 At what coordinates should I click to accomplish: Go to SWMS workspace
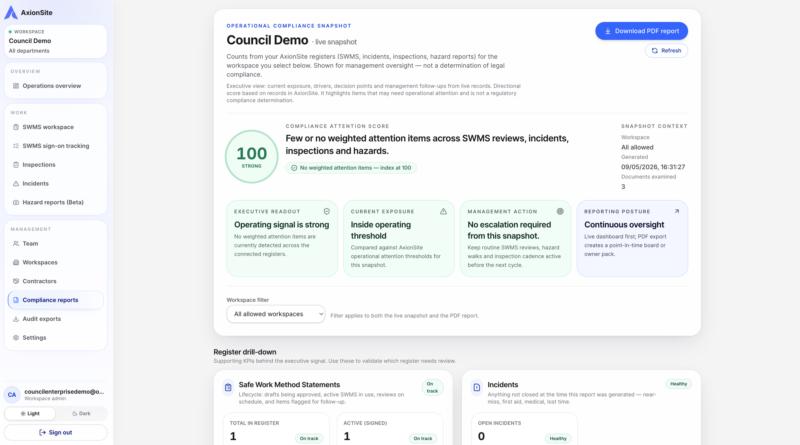click(x=56, y=127)
